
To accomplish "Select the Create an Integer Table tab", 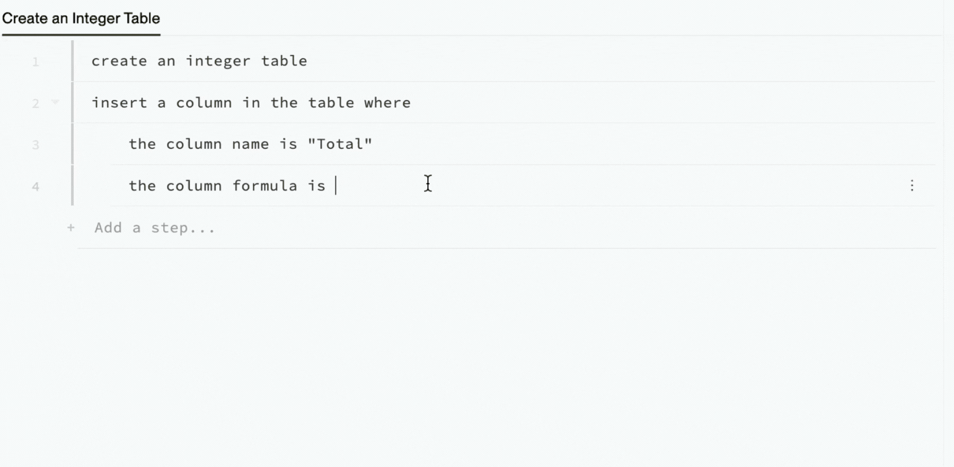I will [x=81, y=19].
